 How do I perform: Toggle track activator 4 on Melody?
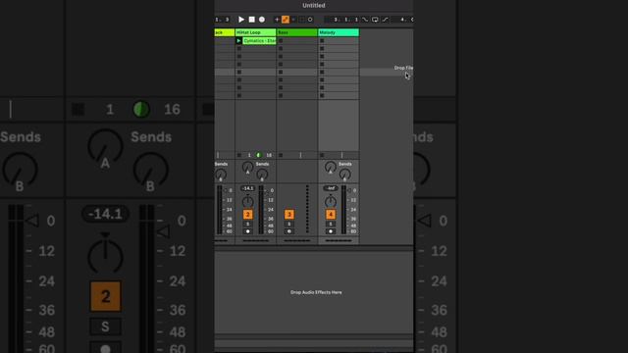(x=331, y=215)
